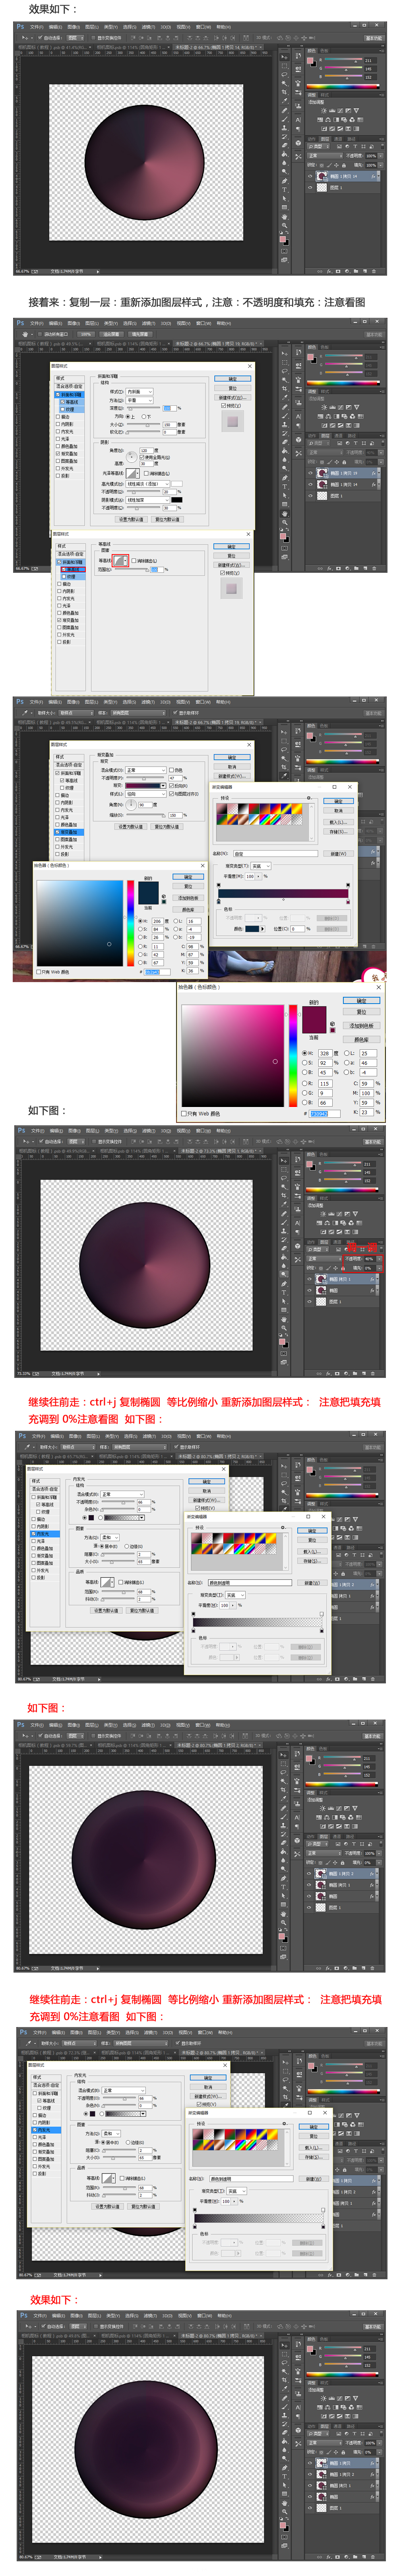The image size is (399, 2576).
Task: Select History Brush tool in red-highlighted fill screenshot
Action: (284, 1240)
